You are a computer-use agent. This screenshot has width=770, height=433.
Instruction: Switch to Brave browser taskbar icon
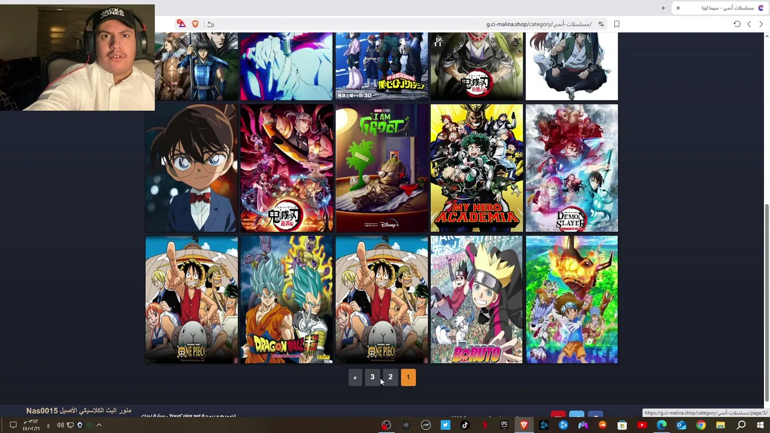point(524,425)
